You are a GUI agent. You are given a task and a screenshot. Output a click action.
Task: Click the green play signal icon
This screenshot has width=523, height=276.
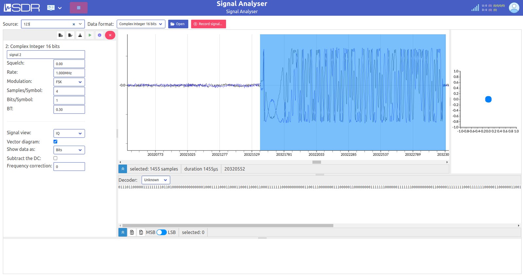[90, 35]
